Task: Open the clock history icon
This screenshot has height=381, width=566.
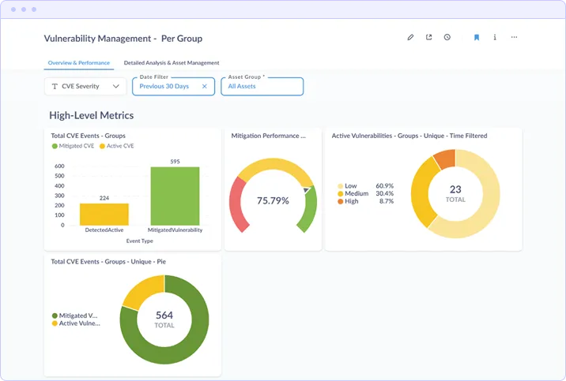Action: click(447, 37)
